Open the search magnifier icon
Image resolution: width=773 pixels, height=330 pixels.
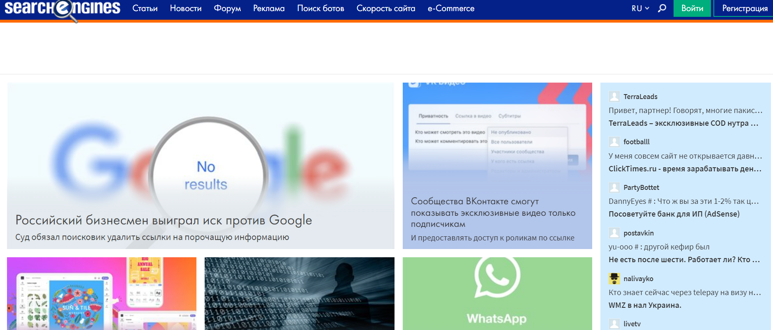click(x=662, y=8)
